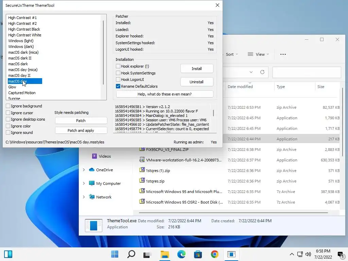Click the My Computer icon in sidebar
The image size is (348, 261).
(x=92, y=183)
